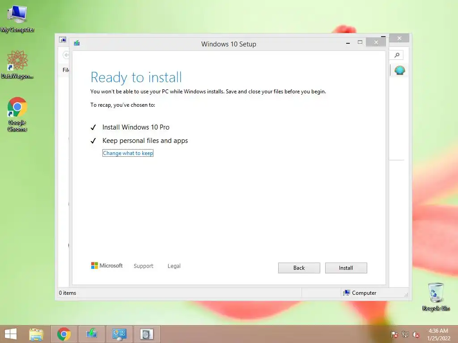Click the File Explorer window title icon
This screenshot has width=458, height=343.
[63, 39]
